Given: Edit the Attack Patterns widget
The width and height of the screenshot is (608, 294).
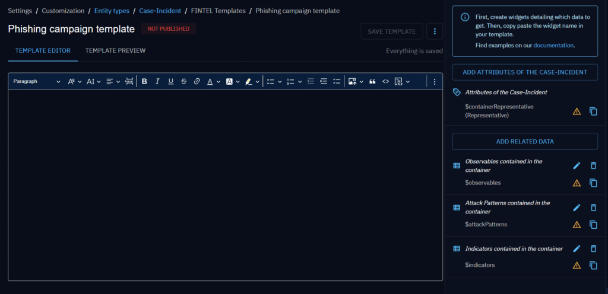Looking at the screenshot, I should click(x=577, y=207).
